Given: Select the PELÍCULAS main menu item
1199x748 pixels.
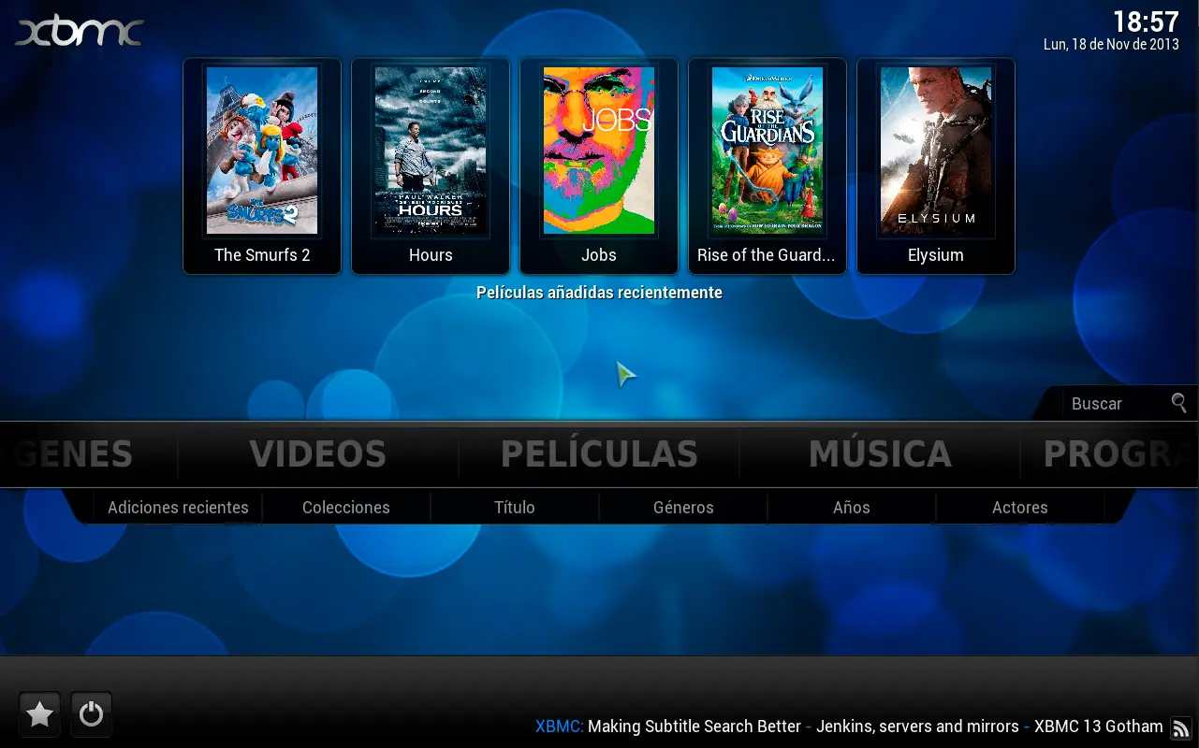Looking at the screenshot, I should [599, 454].
